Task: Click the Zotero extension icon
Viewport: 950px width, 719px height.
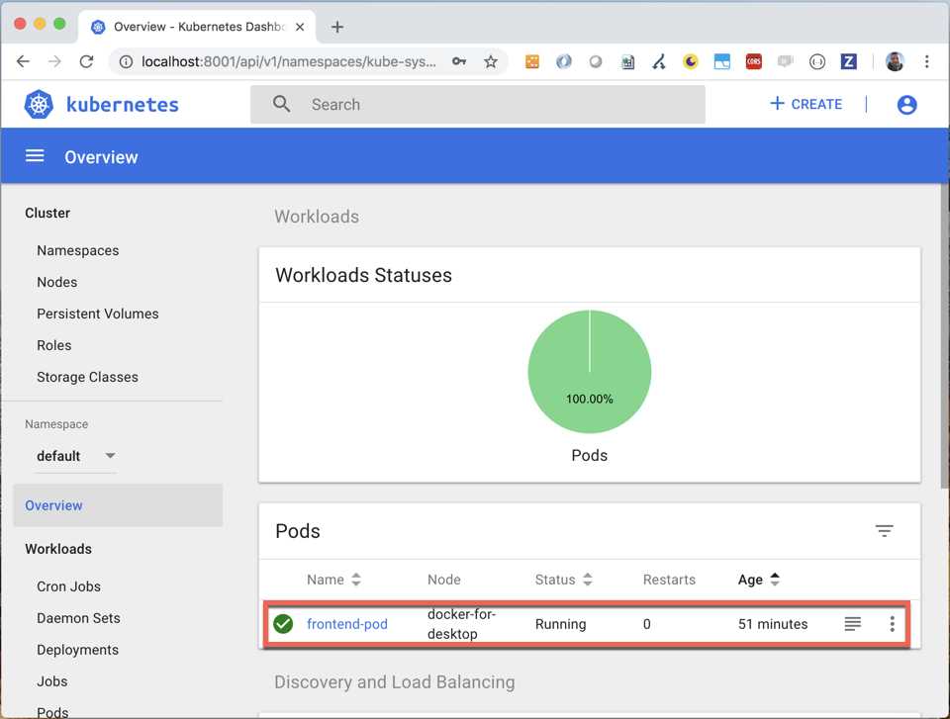Action: tap(849, 61)
